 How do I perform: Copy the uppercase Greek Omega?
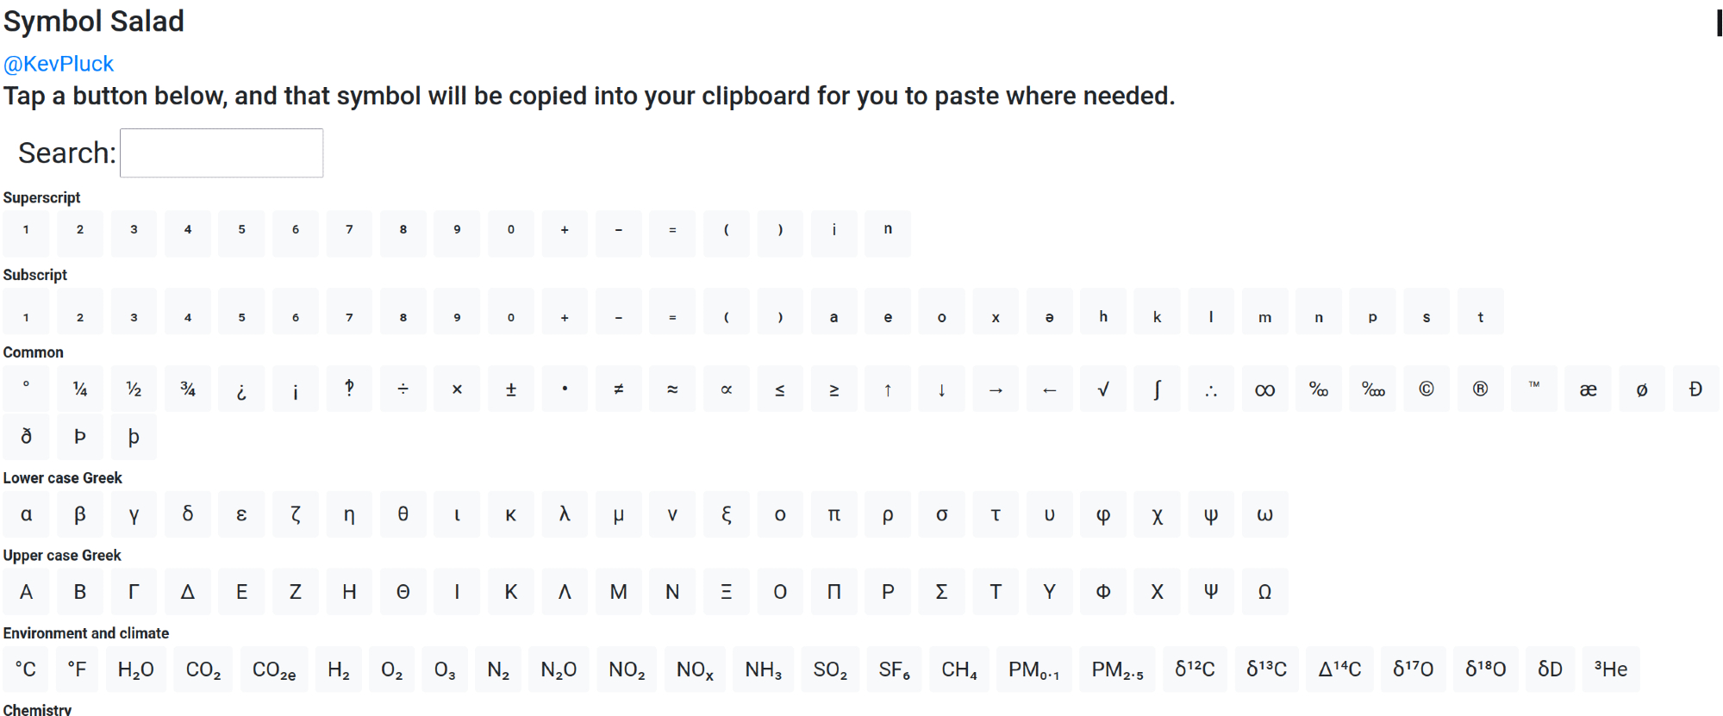[1264, 592]
